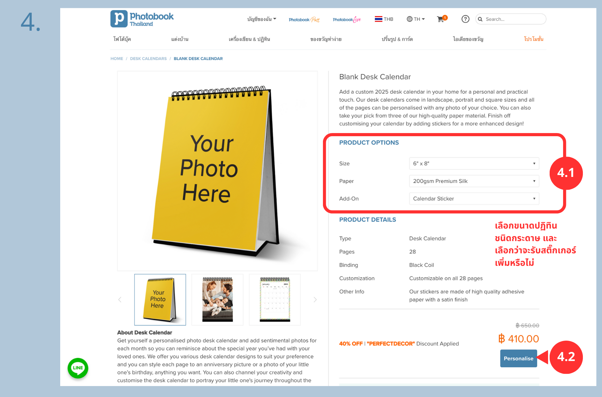Open the LINE chat bubble icon
This screenshot has height=397, width=602.
pyautogui.click(x=78, y=368)
